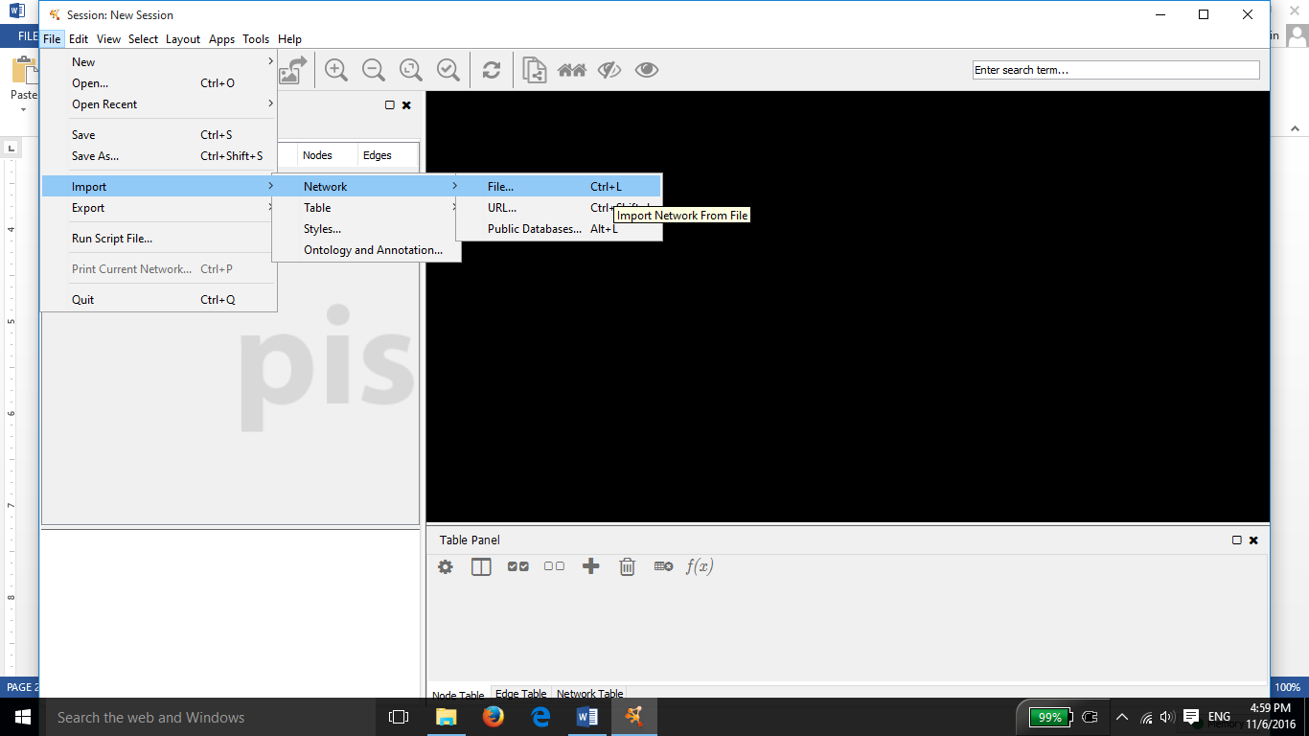The image size is (1309, 736).
Task: Click the plus icon to add column
Action: pos(590,566)
